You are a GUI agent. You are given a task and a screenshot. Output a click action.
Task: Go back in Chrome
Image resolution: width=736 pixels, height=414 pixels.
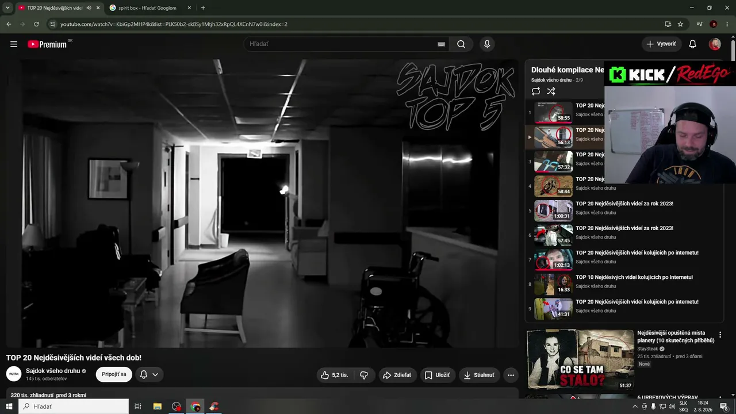point(9,24)
